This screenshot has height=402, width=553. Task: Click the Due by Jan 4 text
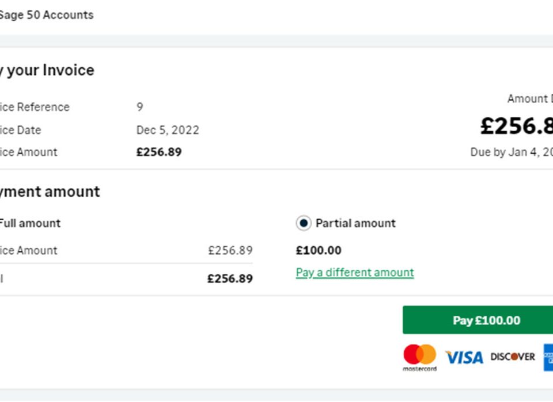[x=512, y=152]
